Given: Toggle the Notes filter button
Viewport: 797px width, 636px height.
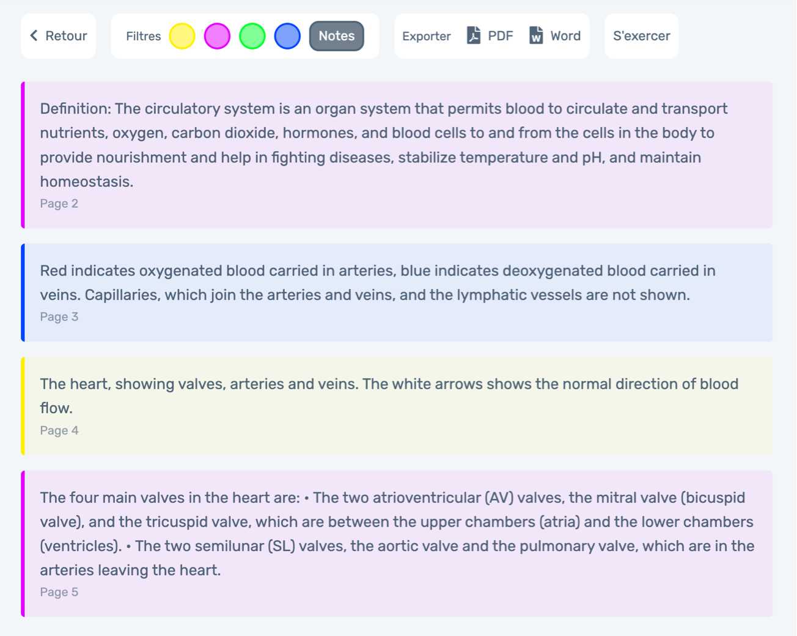Looking at the screenshot, I should click(337, 36).
